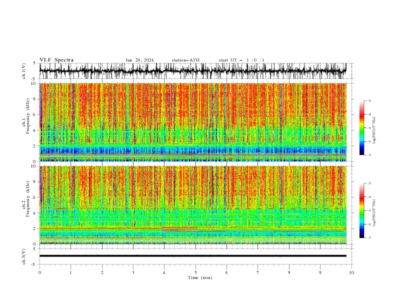Viewport: 396px width, 306px height.
Task: Click the "Time (min)" axis label
Action: click(200, 277)
